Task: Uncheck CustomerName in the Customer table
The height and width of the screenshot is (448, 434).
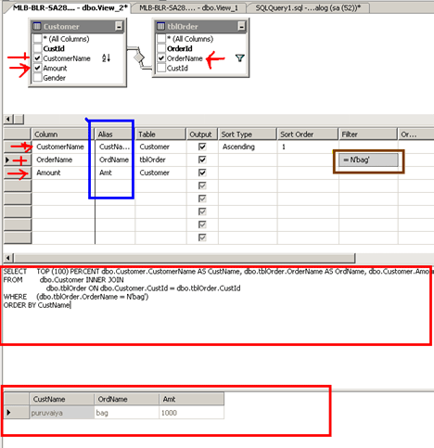Action: click(38, 58)
